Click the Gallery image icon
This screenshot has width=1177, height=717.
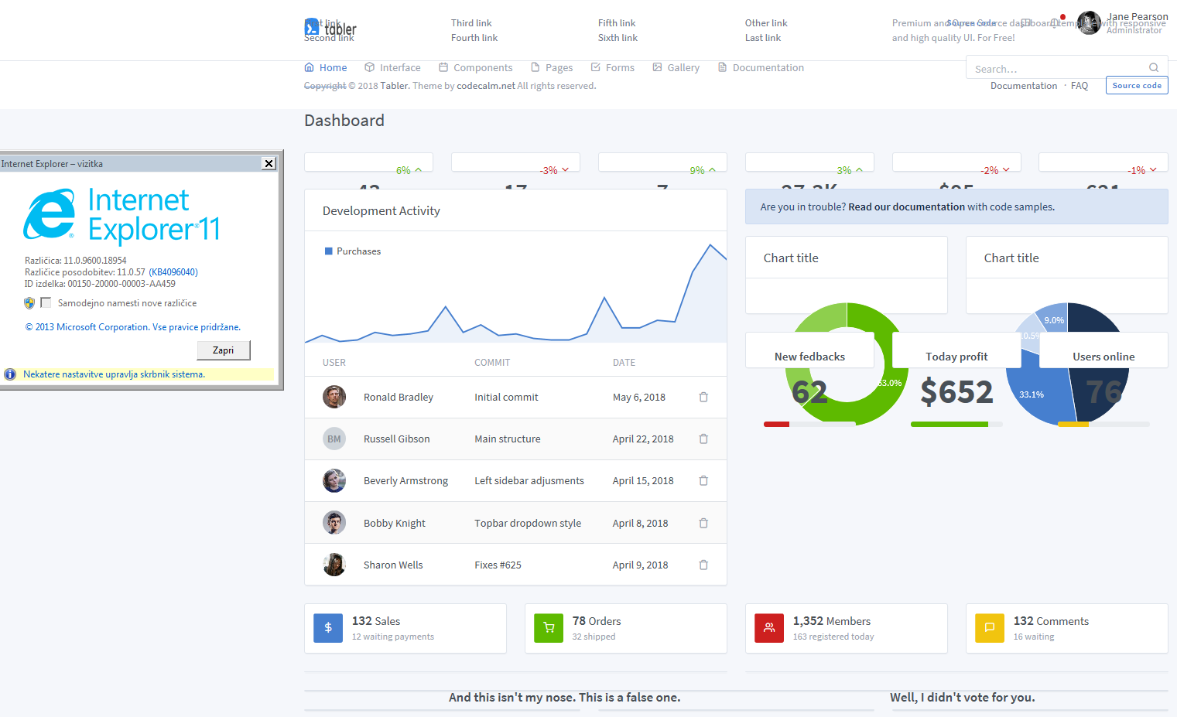(657, 67)
